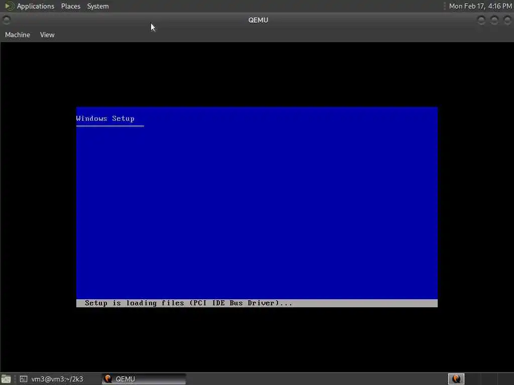Open the Machine menu in QEMU
Screen dimensions: 514x385
[x=18, y=35]
